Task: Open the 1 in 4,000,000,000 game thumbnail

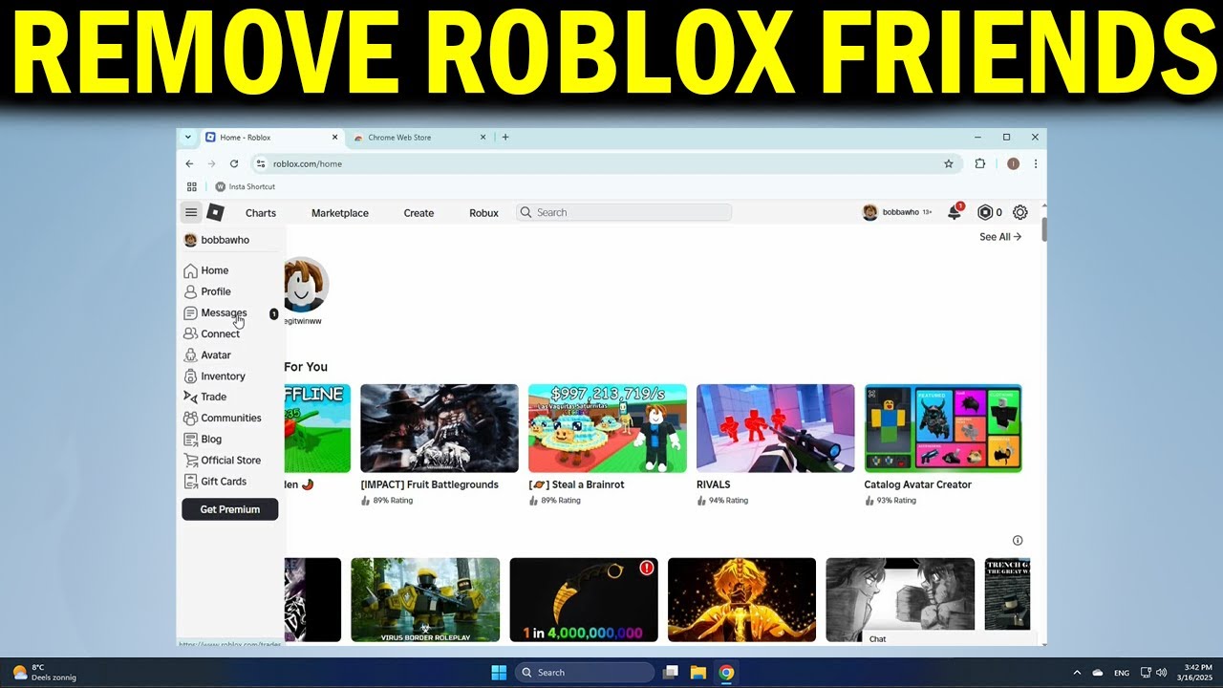Action: coord(584,600)
